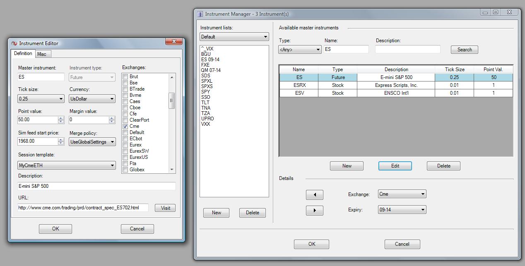The width and height of the screenshot is (525, 266).
Task: Uncheck the Cme exchange checkbox
Action: (125, 126)
